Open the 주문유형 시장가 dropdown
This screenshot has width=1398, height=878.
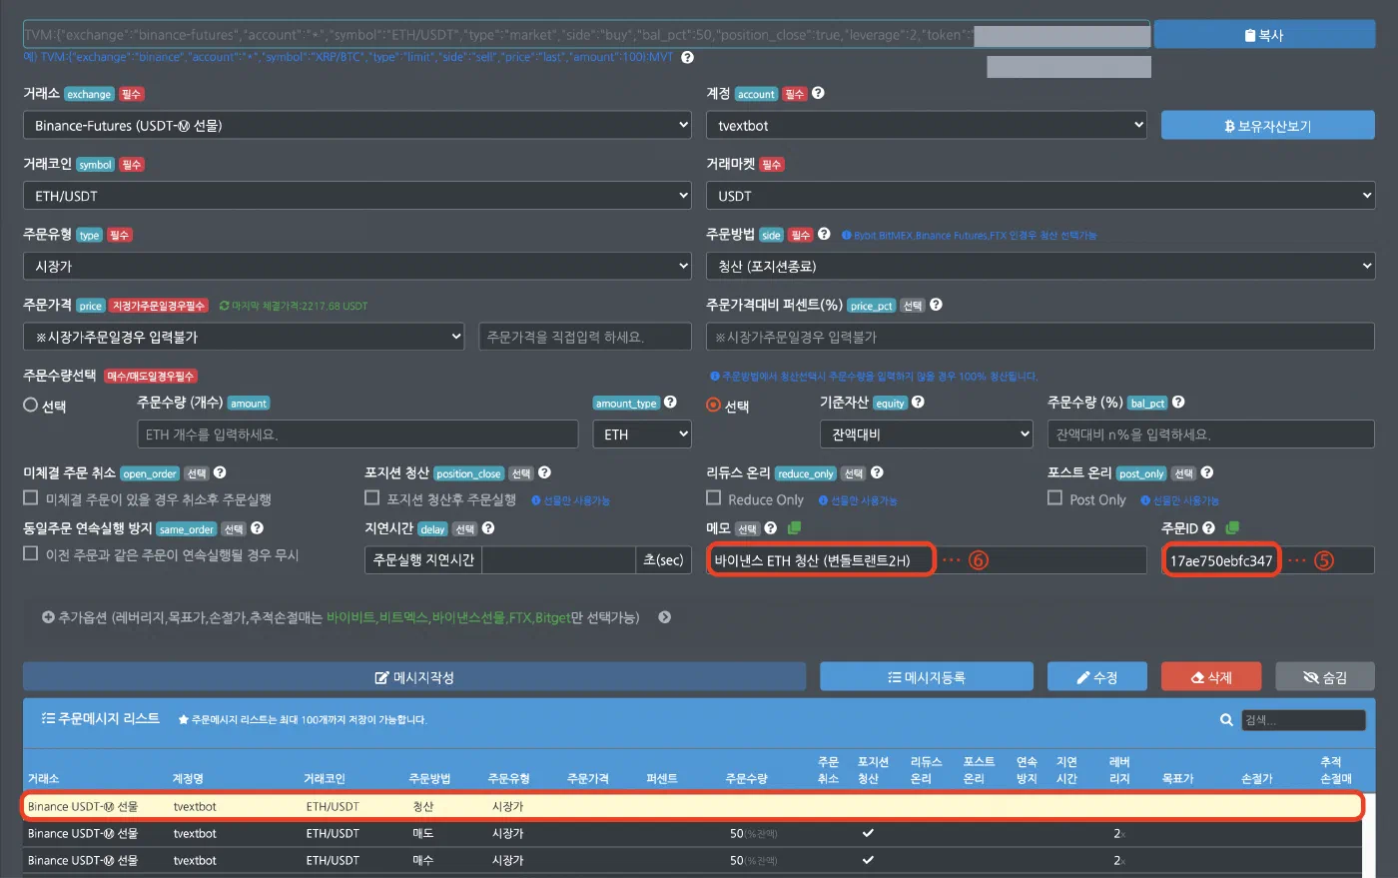pyautogui.click(x=357, y=266)
